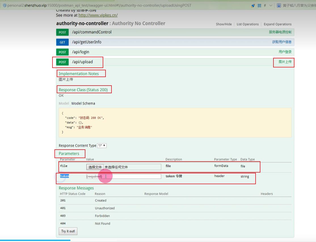Viewport: 316px width, 242px height.
Task: Click the Try it out! button
Action: 68,231
